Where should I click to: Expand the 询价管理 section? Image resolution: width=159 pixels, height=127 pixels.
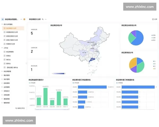[2, 79]
